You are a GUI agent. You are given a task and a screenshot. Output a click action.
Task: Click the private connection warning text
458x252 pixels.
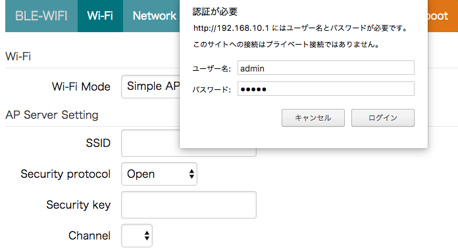pyautogui.click(x=286, y=45)
